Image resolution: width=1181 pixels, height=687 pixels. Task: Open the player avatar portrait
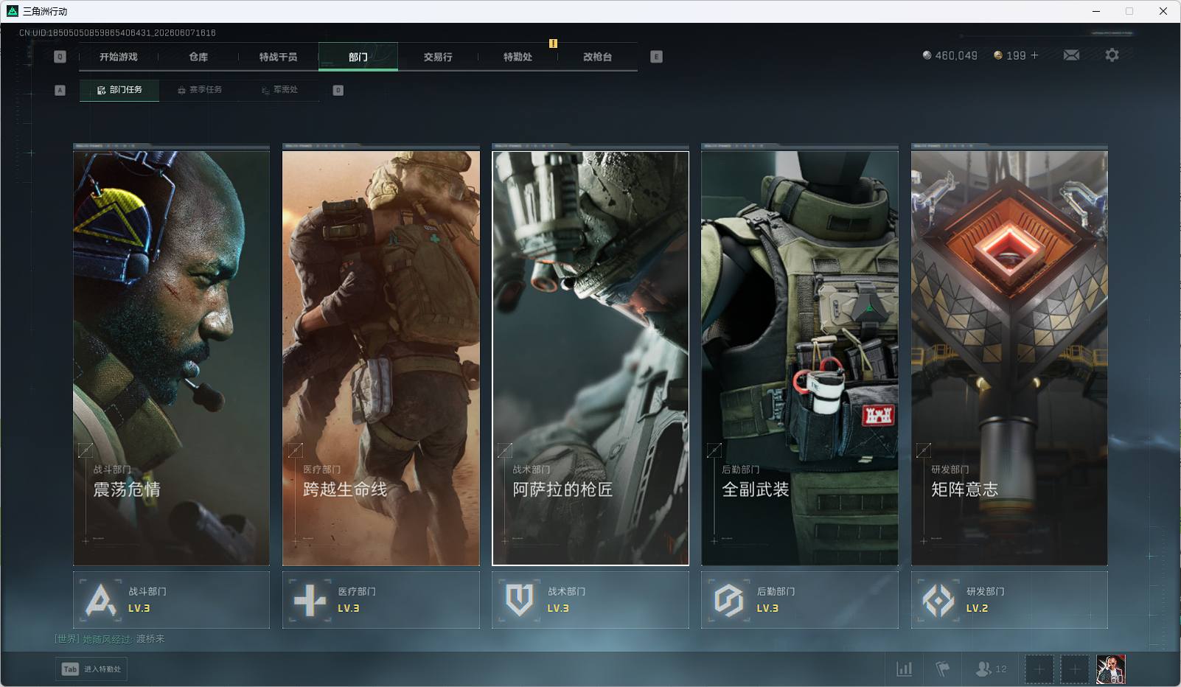click(1110, 669)
